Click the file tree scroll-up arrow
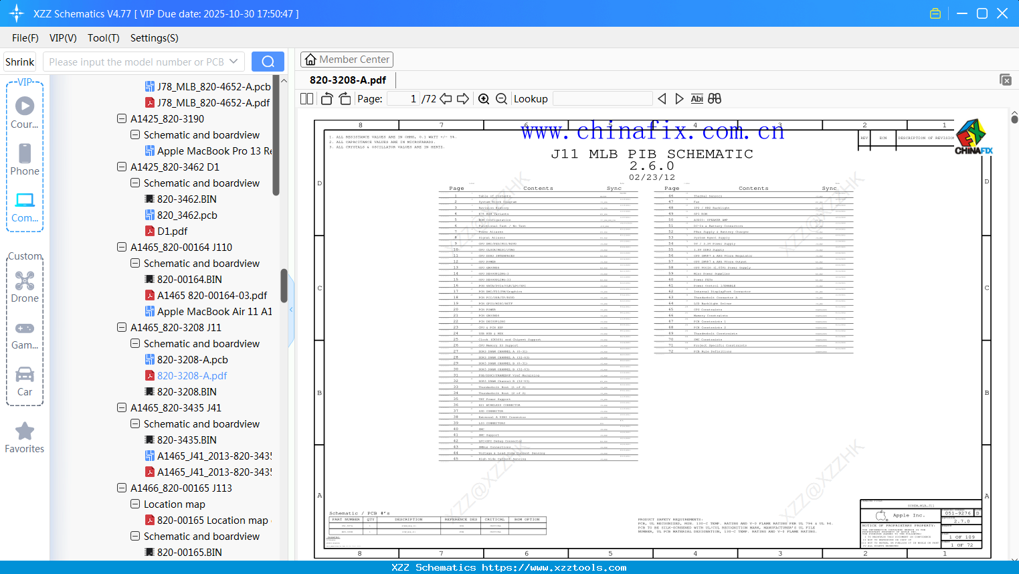The image size is (1019, 574). [284, 80]
